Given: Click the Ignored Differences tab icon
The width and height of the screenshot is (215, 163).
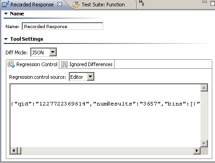Looking at the screenshot, I should 64,64.
